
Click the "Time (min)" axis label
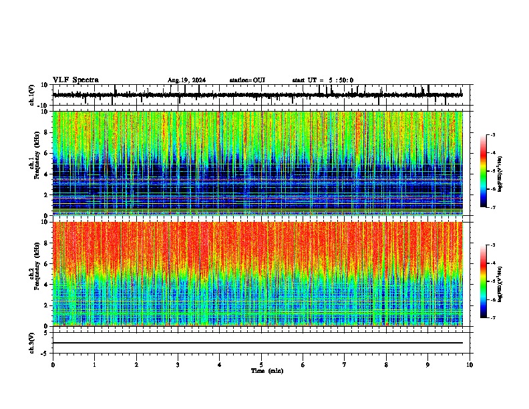[x=267, y=371]
